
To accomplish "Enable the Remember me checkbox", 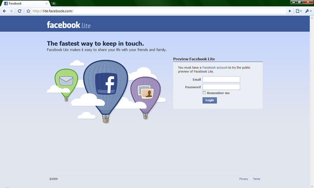I will point(204,93).
